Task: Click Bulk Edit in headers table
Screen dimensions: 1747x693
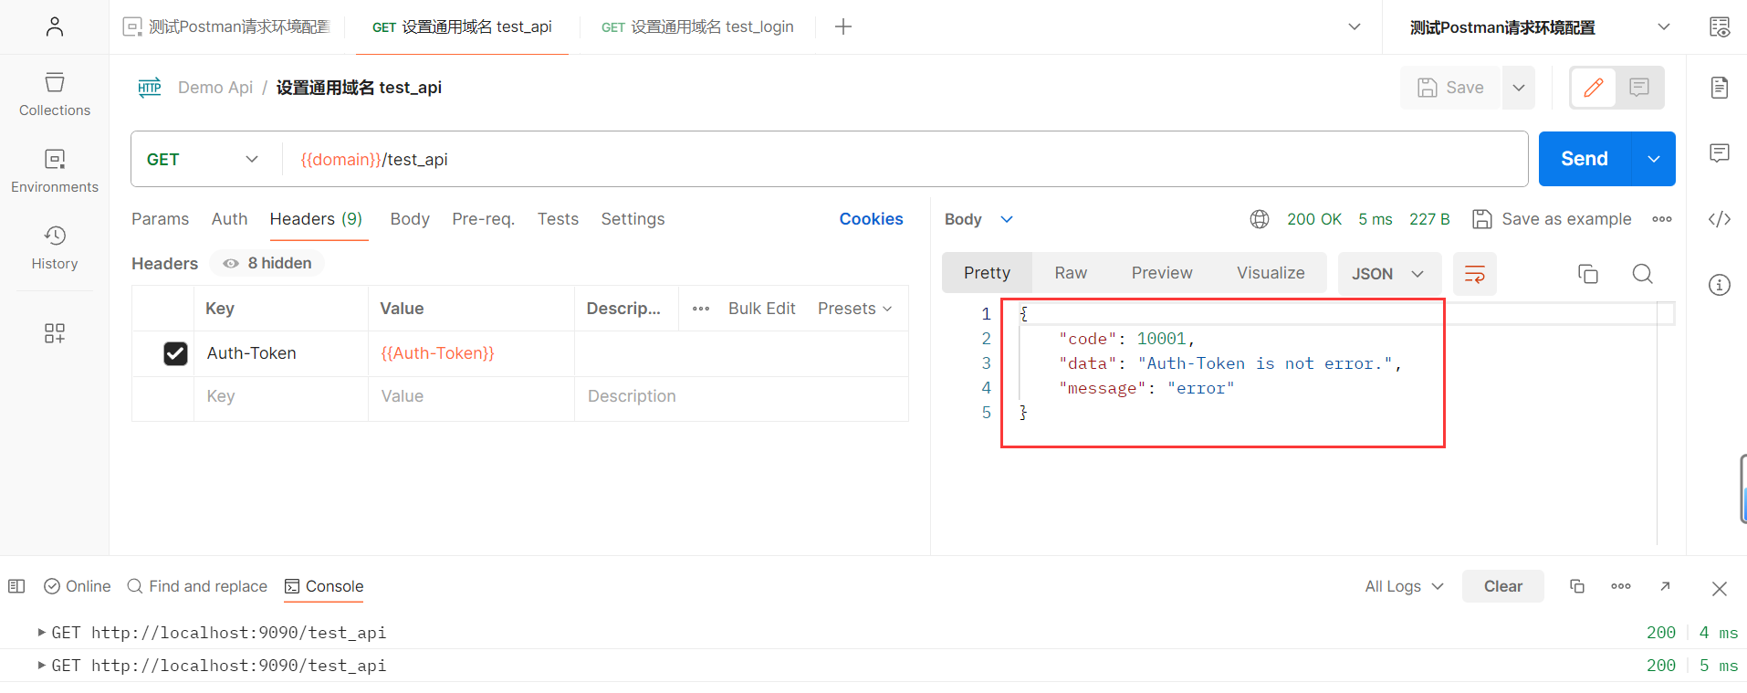Action: 762,309
